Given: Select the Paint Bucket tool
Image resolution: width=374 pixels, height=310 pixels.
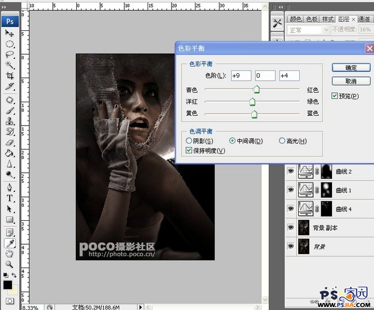Looking at the screenshot, I should click(x=9, y=153).
